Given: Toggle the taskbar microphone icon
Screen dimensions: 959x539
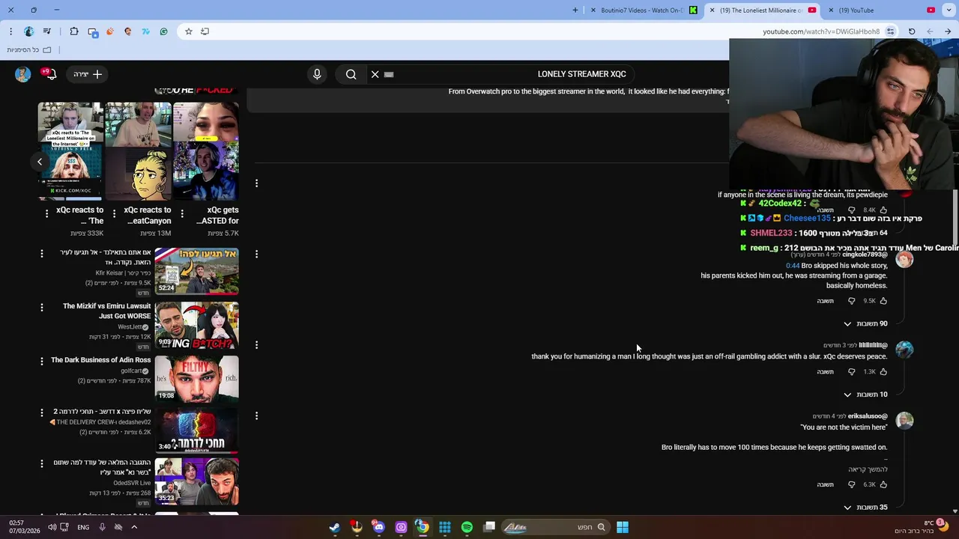Looking at the screenshot, I should [x=103, y=527].
